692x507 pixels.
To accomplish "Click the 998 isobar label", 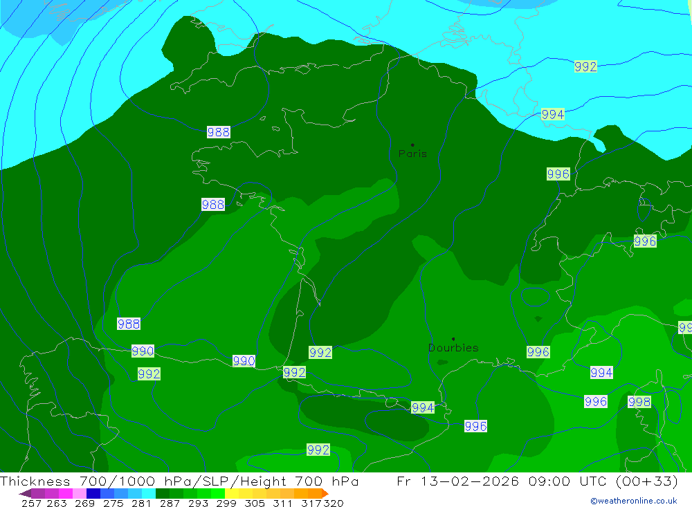I will (x=639, y=402).
